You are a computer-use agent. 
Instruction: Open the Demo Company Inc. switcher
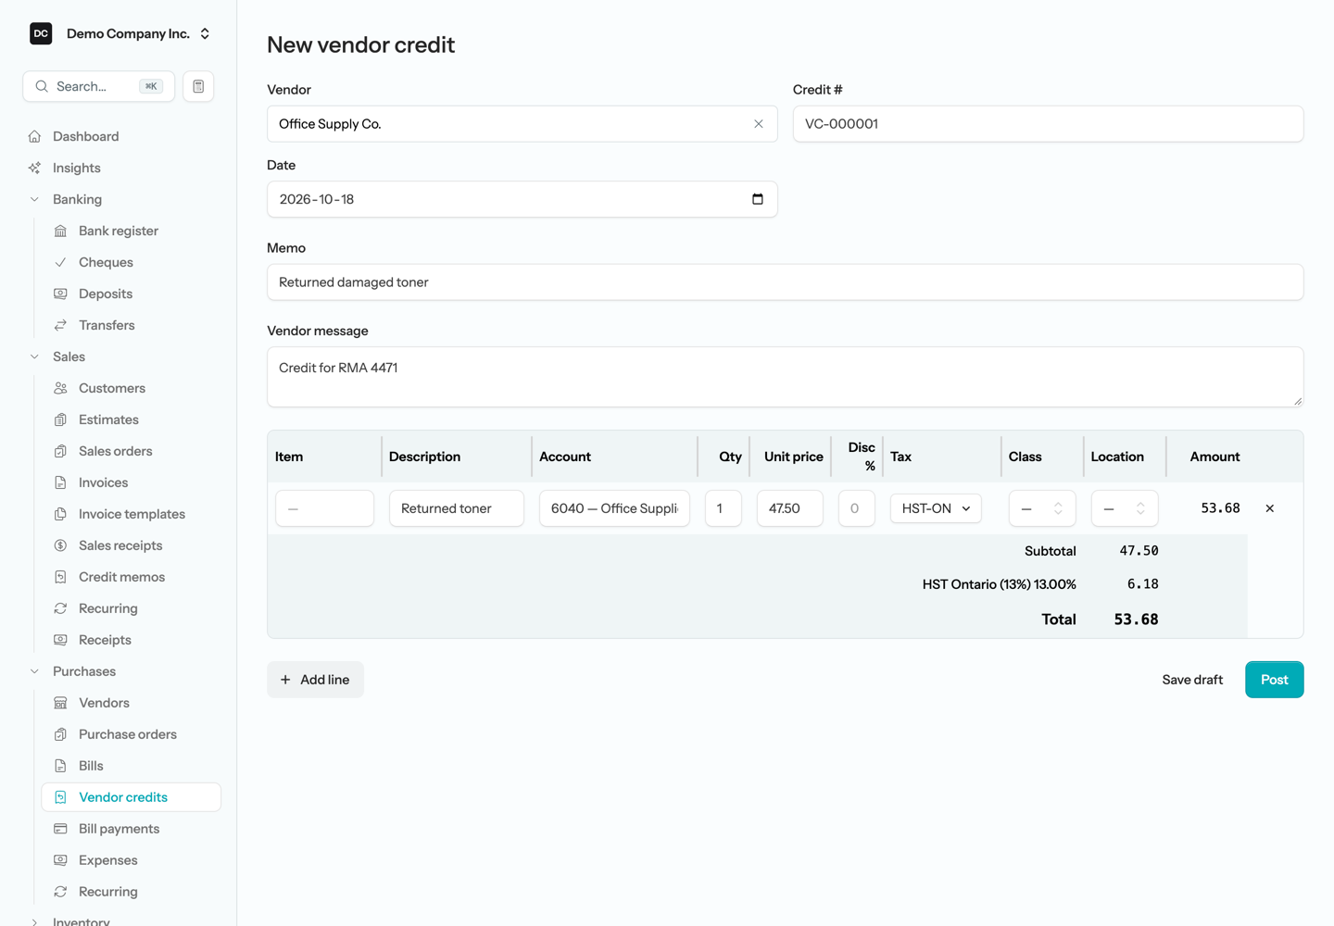121,33
